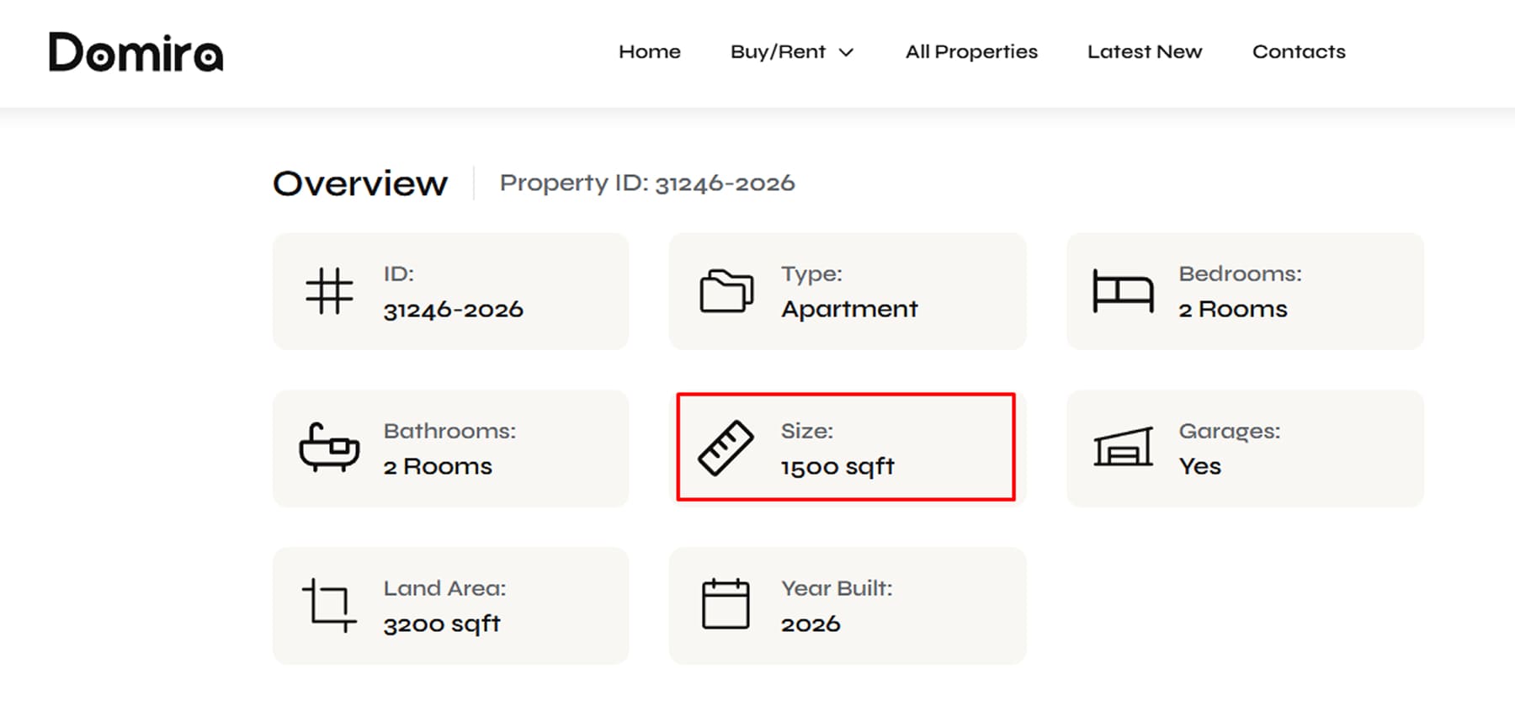Click the Overview heading

tap(360, 183)
